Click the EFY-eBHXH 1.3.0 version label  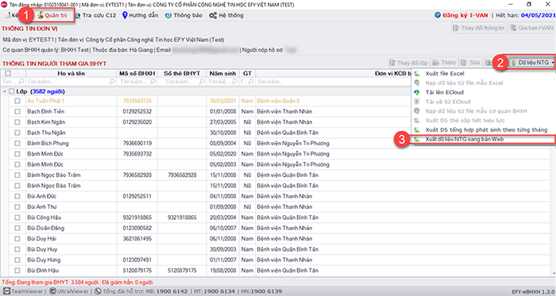tap(533, 291)
